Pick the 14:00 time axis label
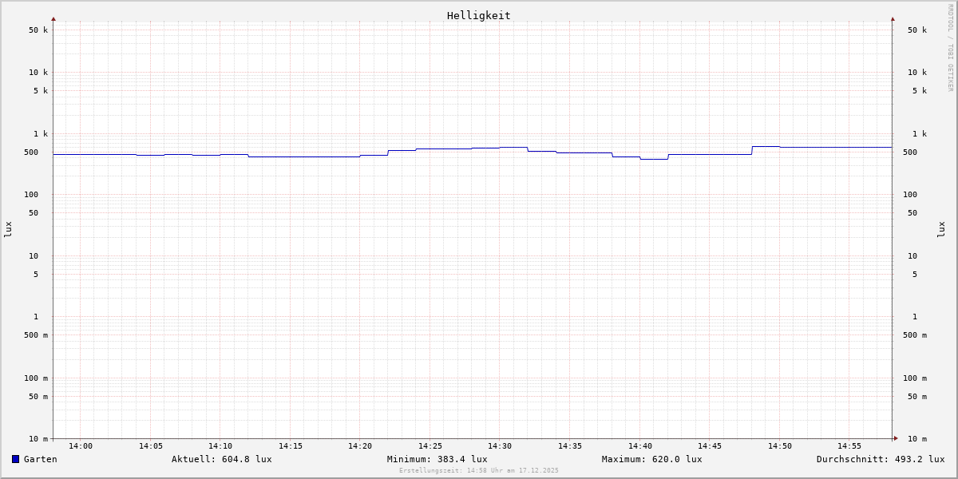The height and width of the screenshot is (479, 958). tap(81, 446)
